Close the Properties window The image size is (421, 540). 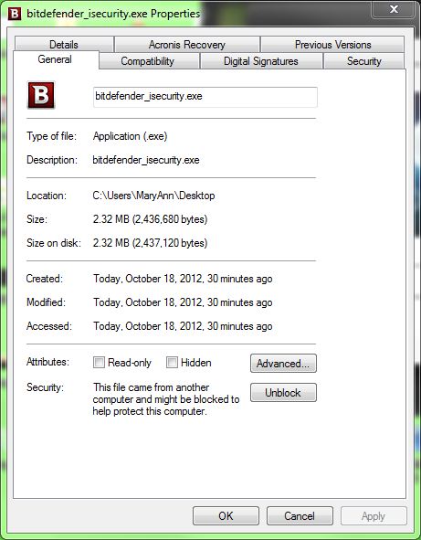tap(393, 9)
